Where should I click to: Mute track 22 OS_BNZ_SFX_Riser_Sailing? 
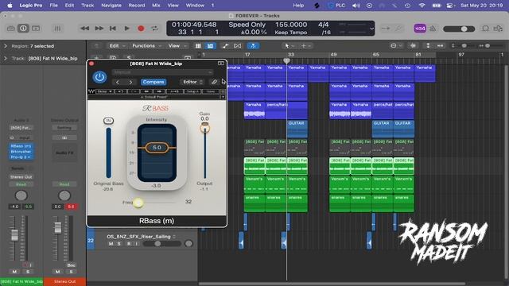(x=111, y=244)
